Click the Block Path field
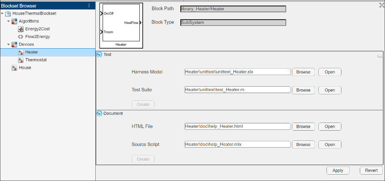Screen dimensions: 385x181 point(233,9)
